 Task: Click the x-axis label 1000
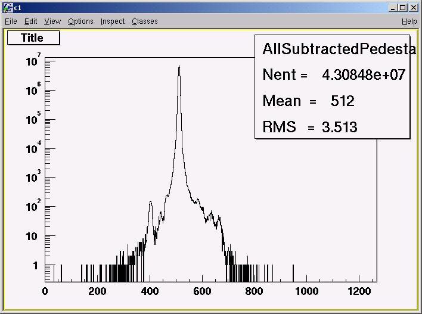(x=307, y=291)
